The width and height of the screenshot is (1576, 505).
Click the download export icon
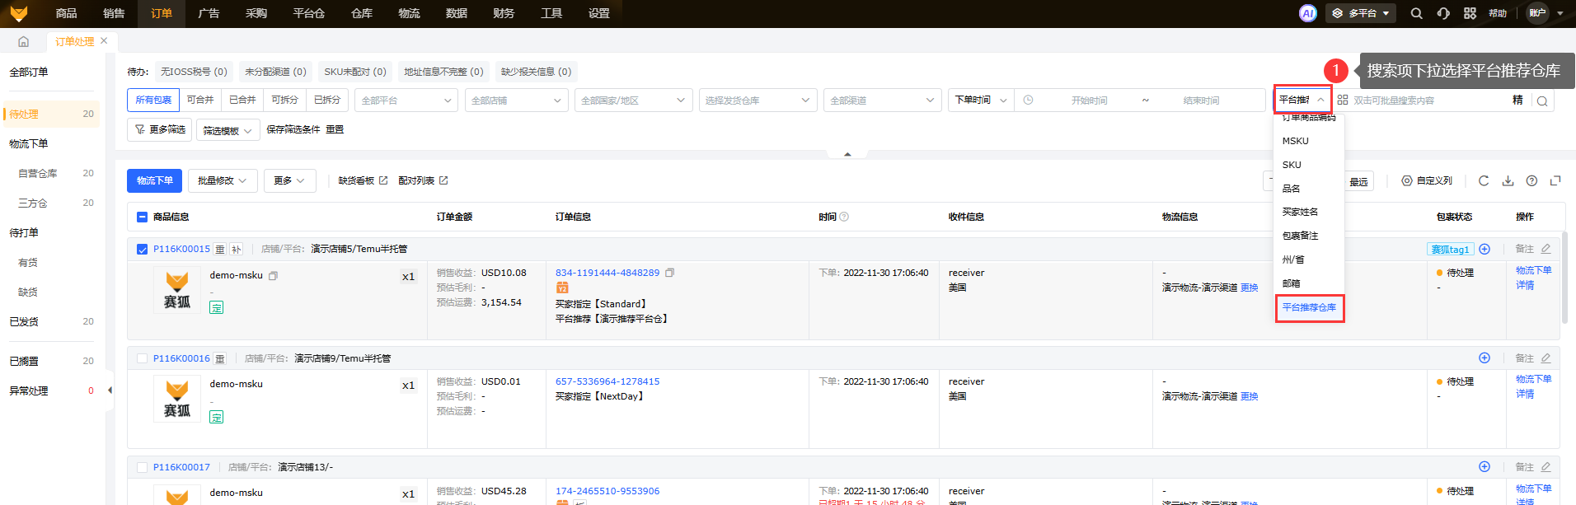click(1508, 181)
